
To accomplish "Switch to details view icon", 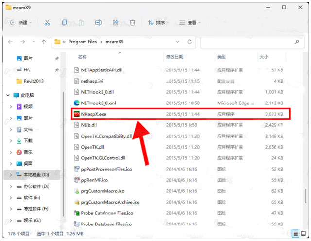I will point(295,234).
